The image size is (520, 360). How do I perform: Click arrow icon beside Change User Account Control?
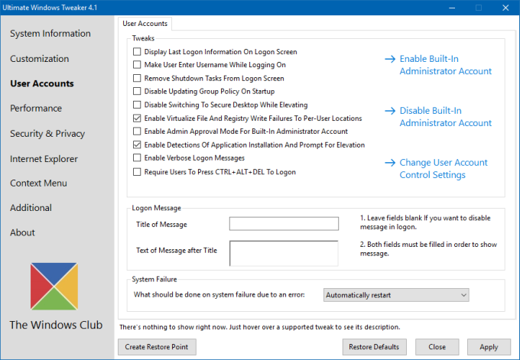coord(390,163)
